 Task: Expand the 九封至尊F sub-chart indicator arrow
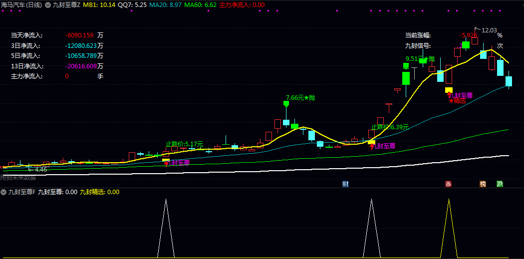pos(3,192)
